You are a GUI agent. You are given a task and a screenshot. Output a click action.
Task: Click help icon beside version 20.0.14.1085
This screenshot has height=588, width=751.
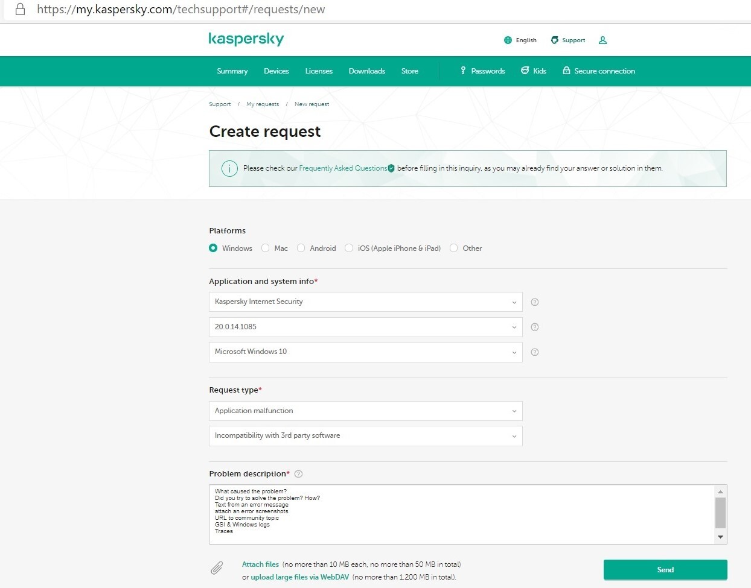coord(534,327)
